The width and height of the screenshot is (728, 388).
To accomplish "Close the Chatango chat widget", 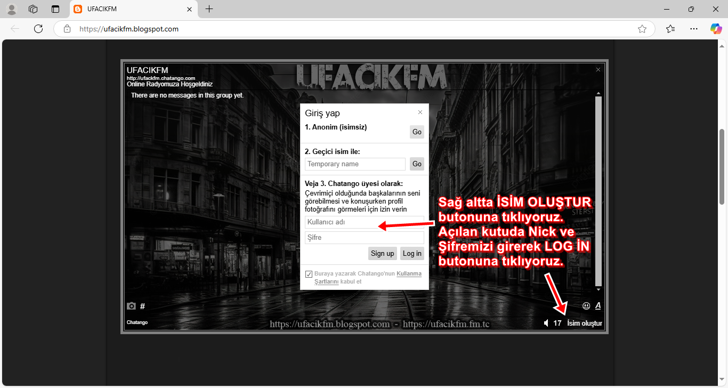I will (x=598, y=69).
